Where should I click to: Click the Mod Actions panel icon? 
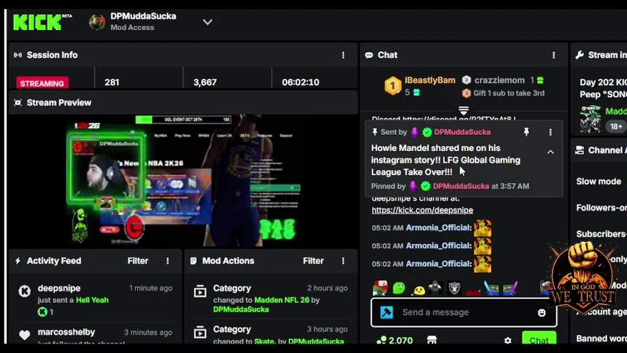(193, 261)
